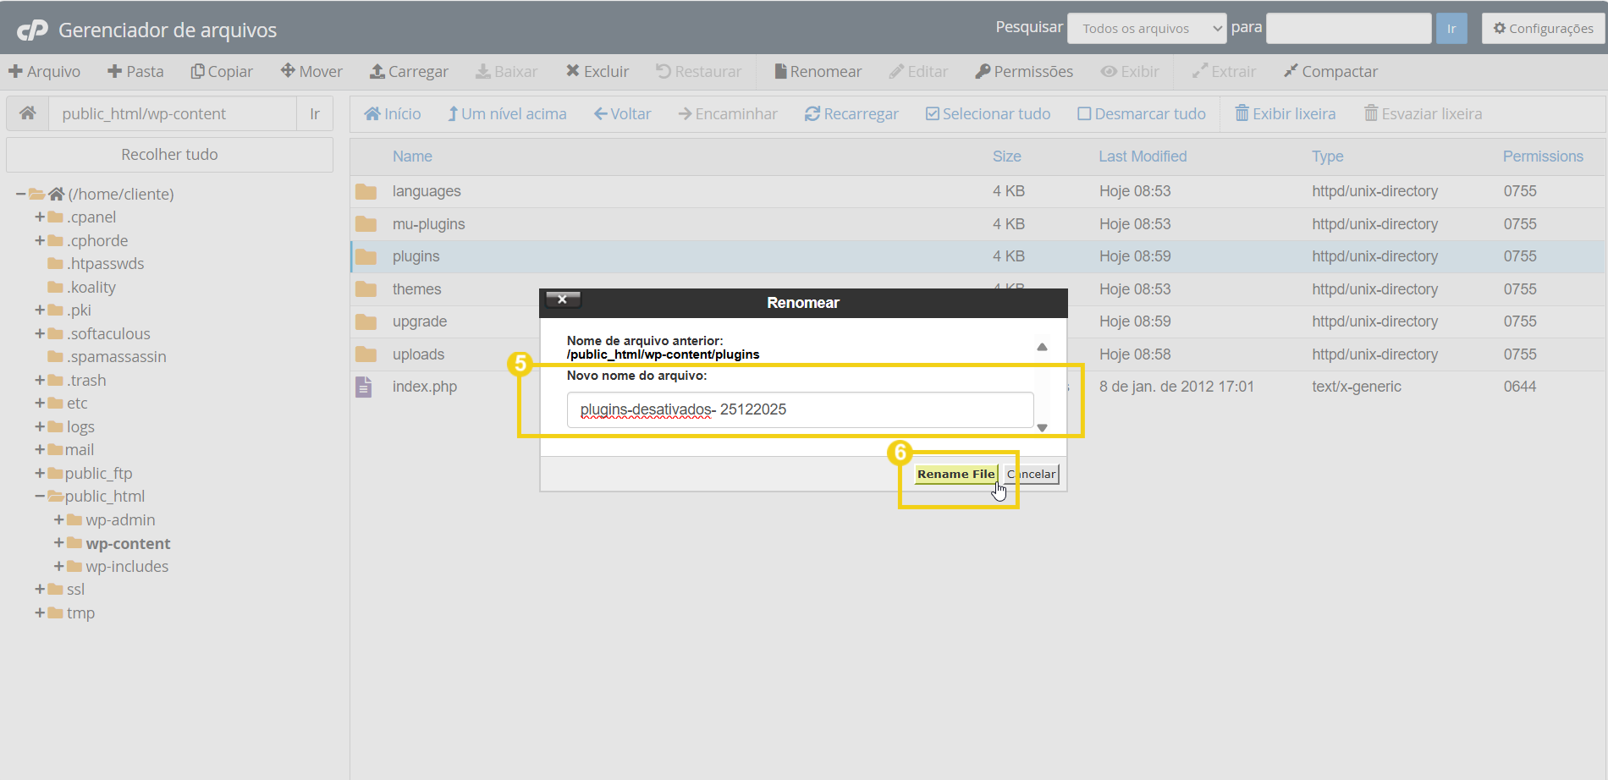Click Encaminhar navigation link
This screenshot has height=780, width=1608.
coord(728,114)
